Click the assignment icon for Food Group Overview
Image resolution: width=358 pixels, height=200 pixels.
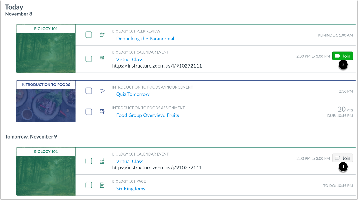tap(102, 112)
